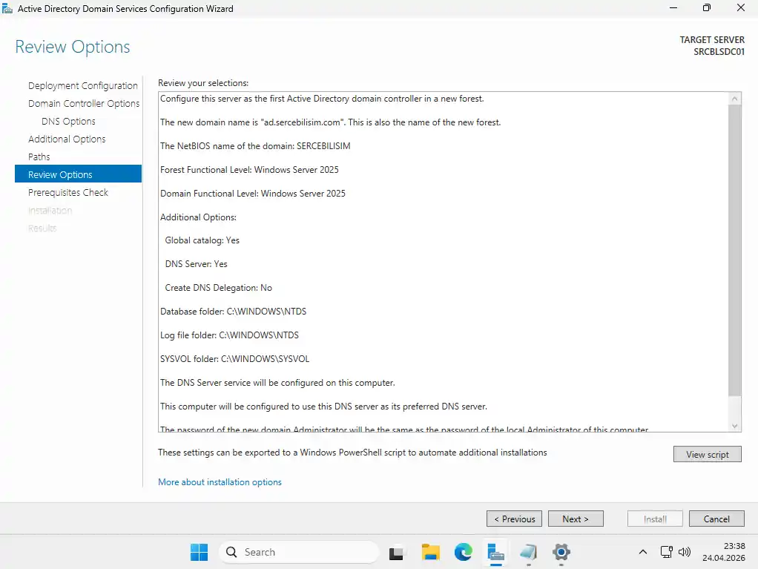Screen dimensions: 758x569
Task: Open Additional Options step
Action: tap(67, 139)
